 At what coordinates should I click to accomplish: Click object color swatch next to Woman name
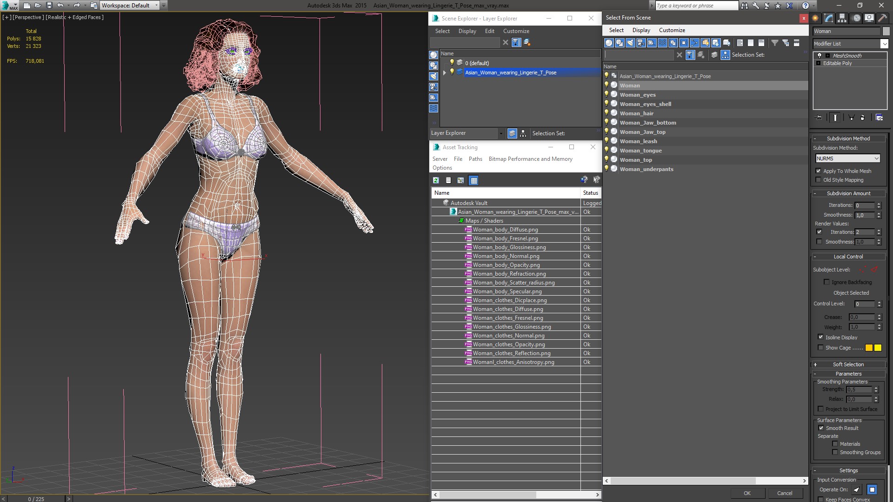coord(886,31)
